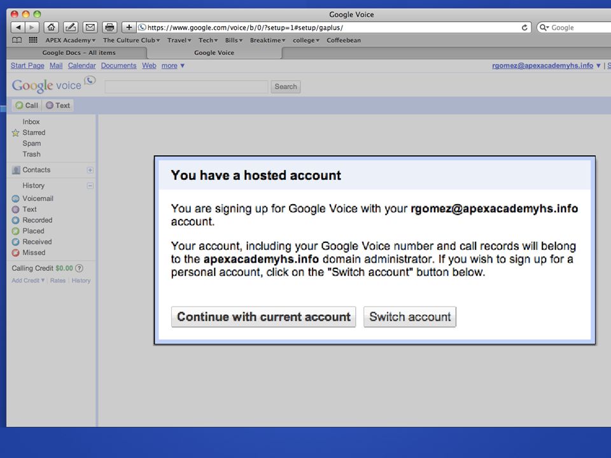
Task: Open the Trash folder
Action: [x=32, y=154]
